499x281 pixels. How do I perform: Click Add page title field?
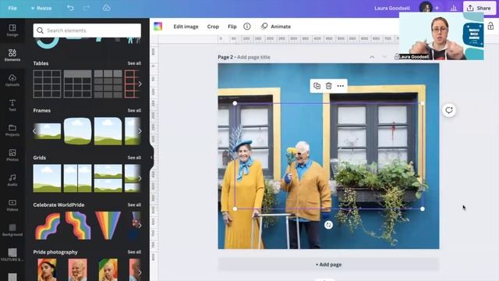click(253, 57)
